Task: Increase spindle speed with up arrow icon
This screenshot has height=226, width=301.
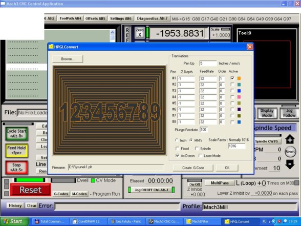Action: pyautogui.click(x=290, y=139)
